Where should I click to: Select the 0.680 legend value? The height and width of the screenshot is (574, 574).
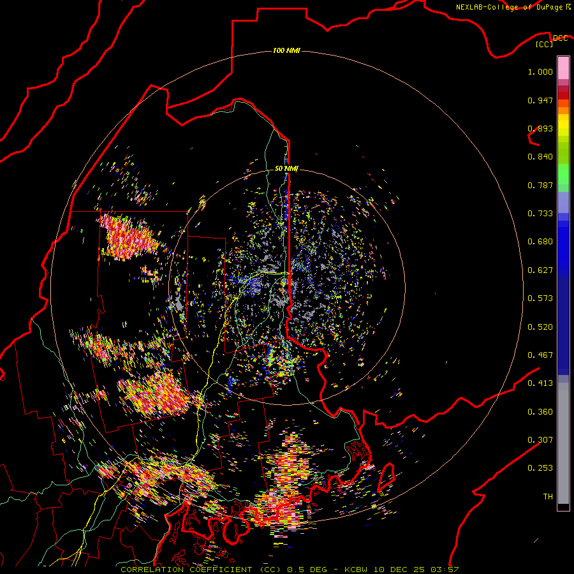pyautogui.click(x=540, y=242)
